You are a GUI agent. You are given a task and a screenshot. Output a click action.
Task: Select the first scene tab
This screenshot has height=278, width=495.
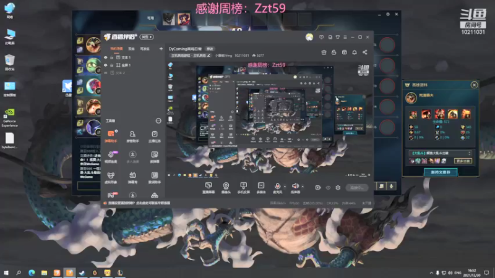pos(116,49)
